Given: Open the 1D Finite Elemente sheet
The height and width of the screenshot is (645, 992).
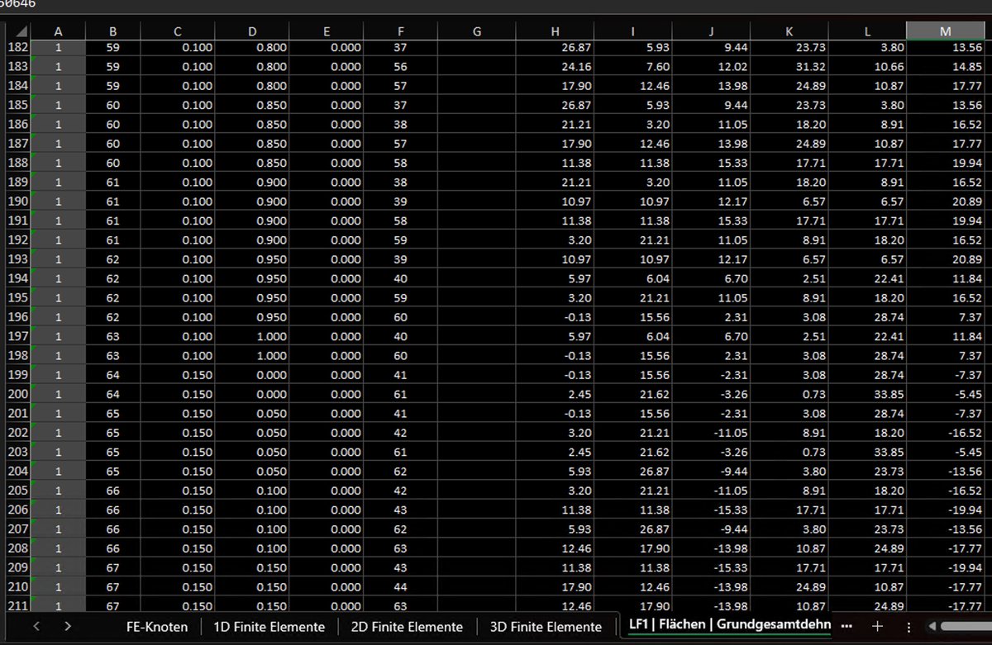Looking at the screenshot, I should tap(269, 627).
